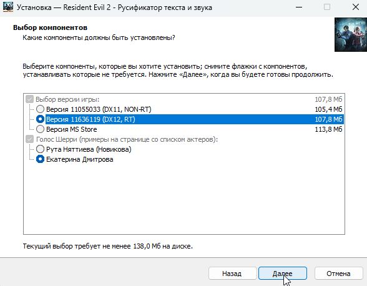Cancel setup via 'Отмена' button
The image size is (367, 286).
(338, 274)
